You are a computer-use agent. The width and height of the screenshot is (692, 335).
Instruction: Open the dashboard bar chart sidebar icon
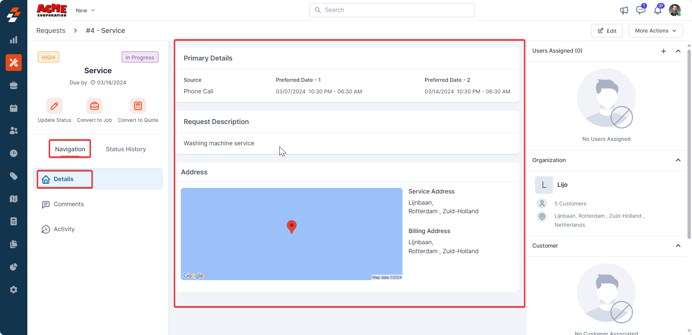[x=13, y=40]
